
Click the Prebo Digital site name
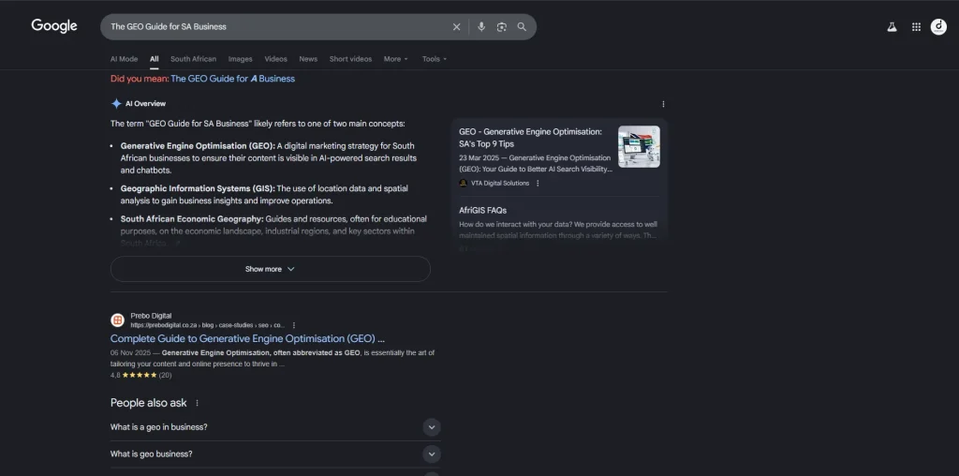tap(151, 316)
